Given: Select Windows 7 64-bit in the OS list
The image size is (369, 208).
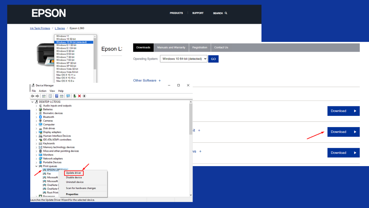Looking at the screenshot, I should point(65,60).
